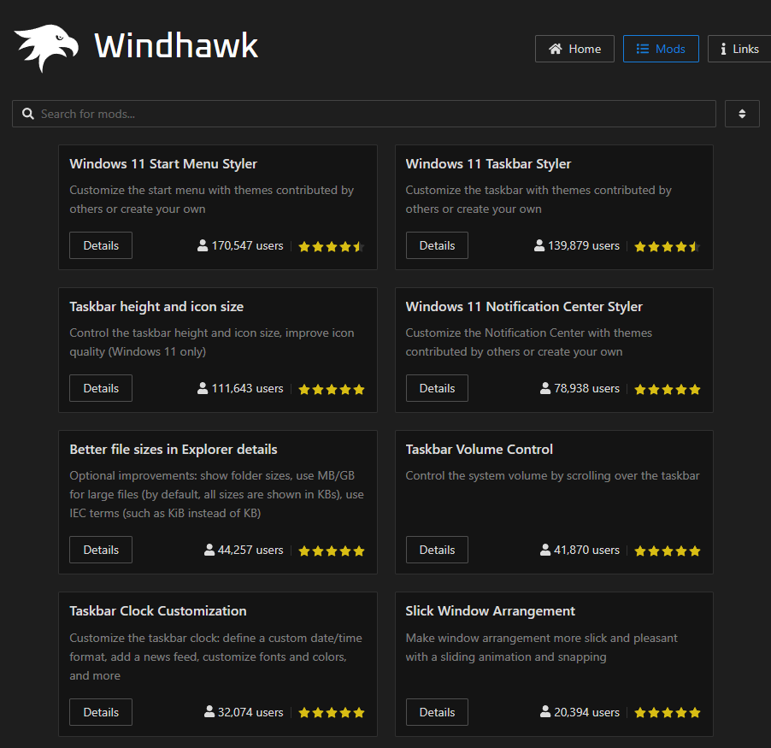Click star rating of Slick Window Arrangement
This screenshot has height=748, width=771.
coord(668,713)
